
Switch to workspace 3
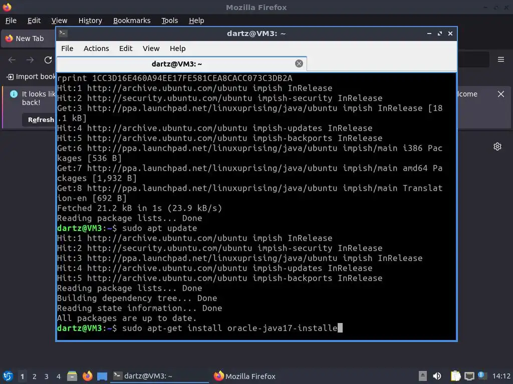(47, 376)
